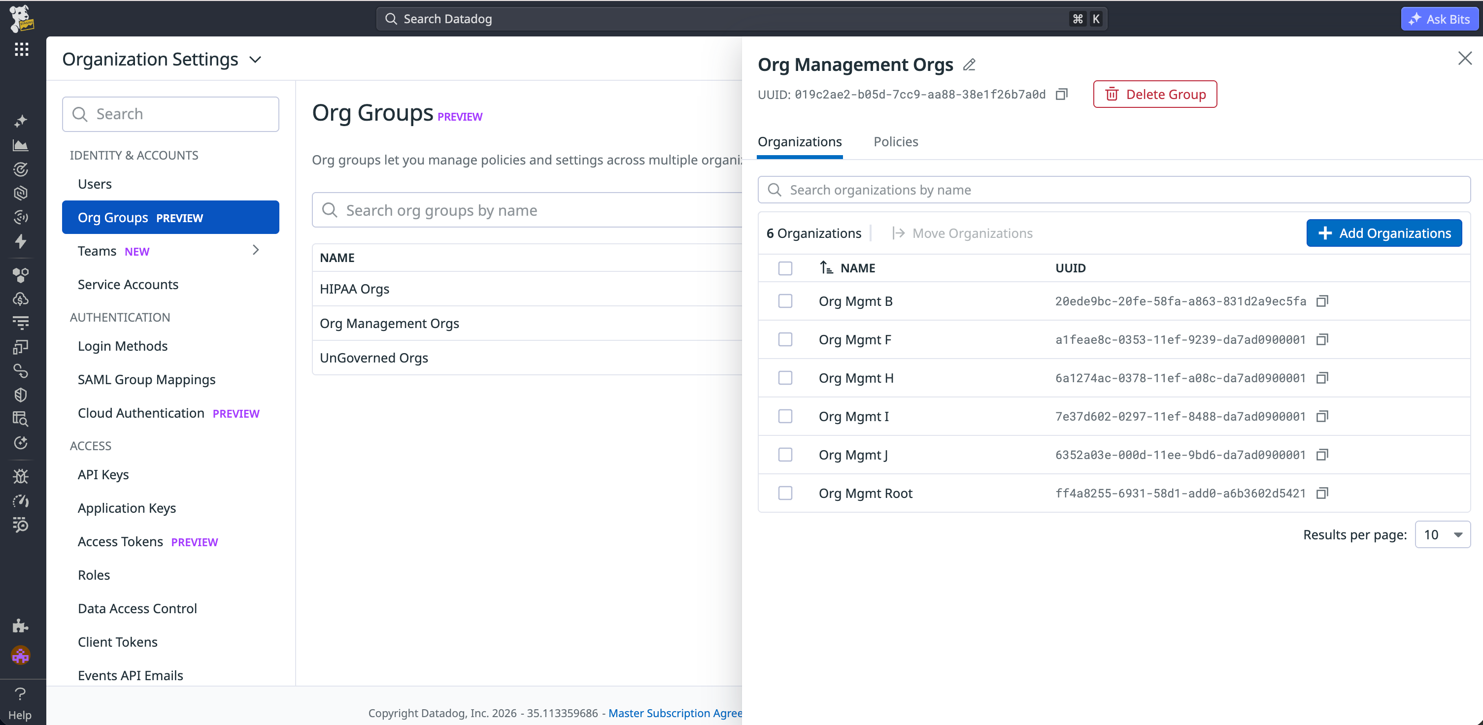1483x725 pixels.
Task: Toggle the select-all organizations checkbox
Action: (785, 268)
